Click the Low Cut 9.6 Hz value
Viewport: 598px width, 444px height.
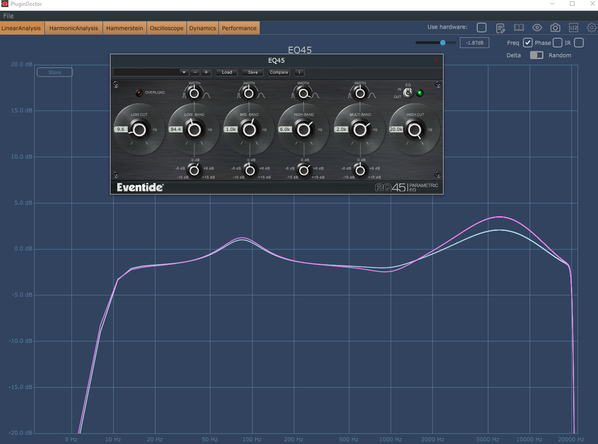tap(121, 129)
